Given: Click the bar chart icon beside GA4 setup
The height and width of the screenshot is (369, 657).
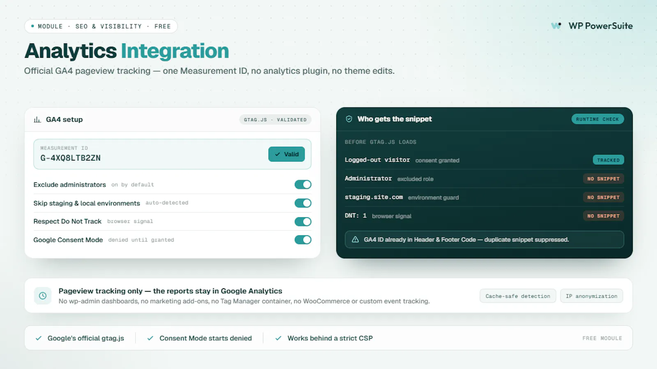Looking at the screenshot, I should [37, 119].
